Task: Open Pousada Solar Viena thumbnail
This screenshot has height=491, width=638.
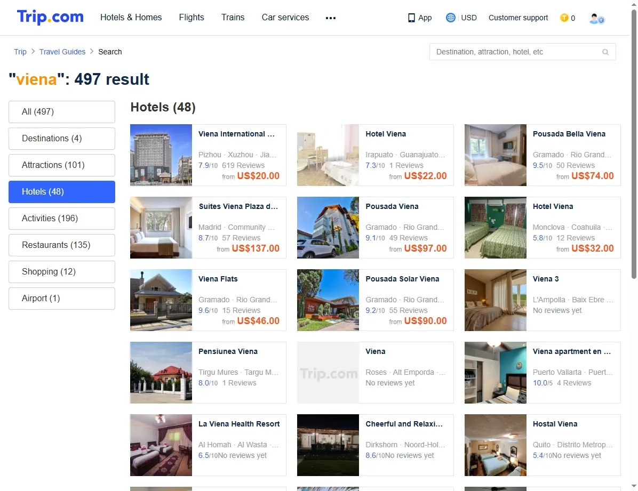Action: (x=328, y=300)
